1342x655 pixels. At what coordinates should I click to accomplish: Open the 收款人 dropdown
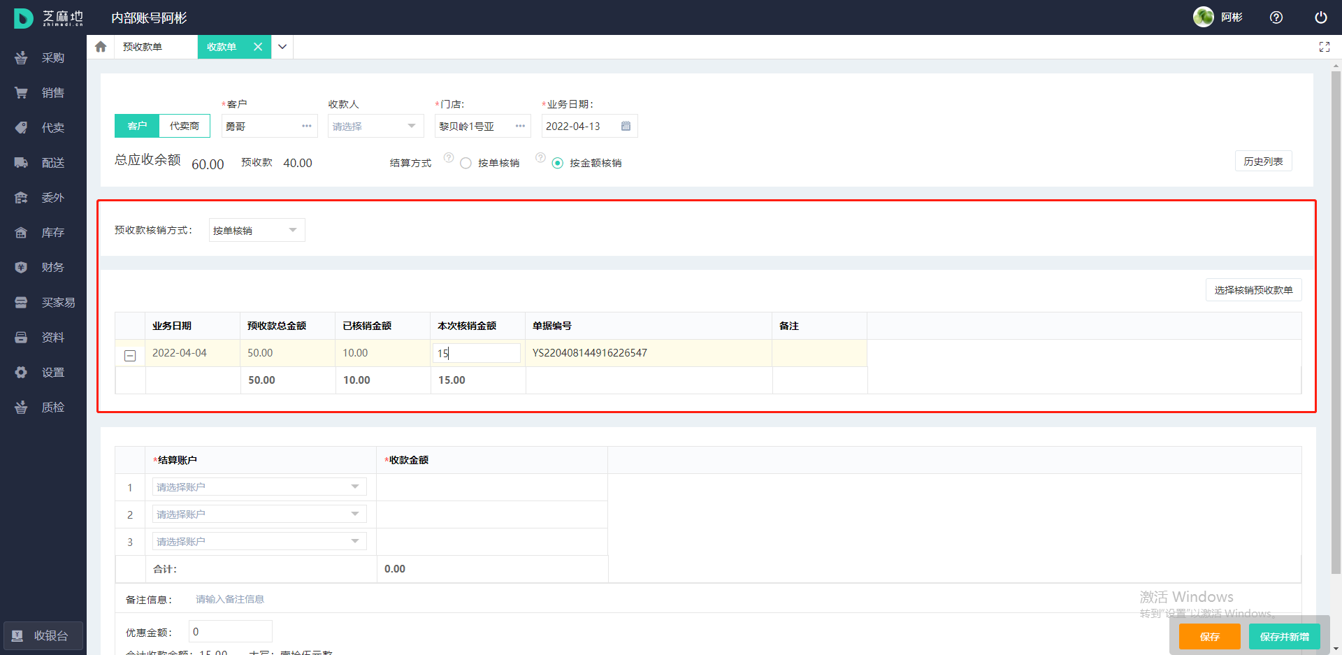[375, 126]
